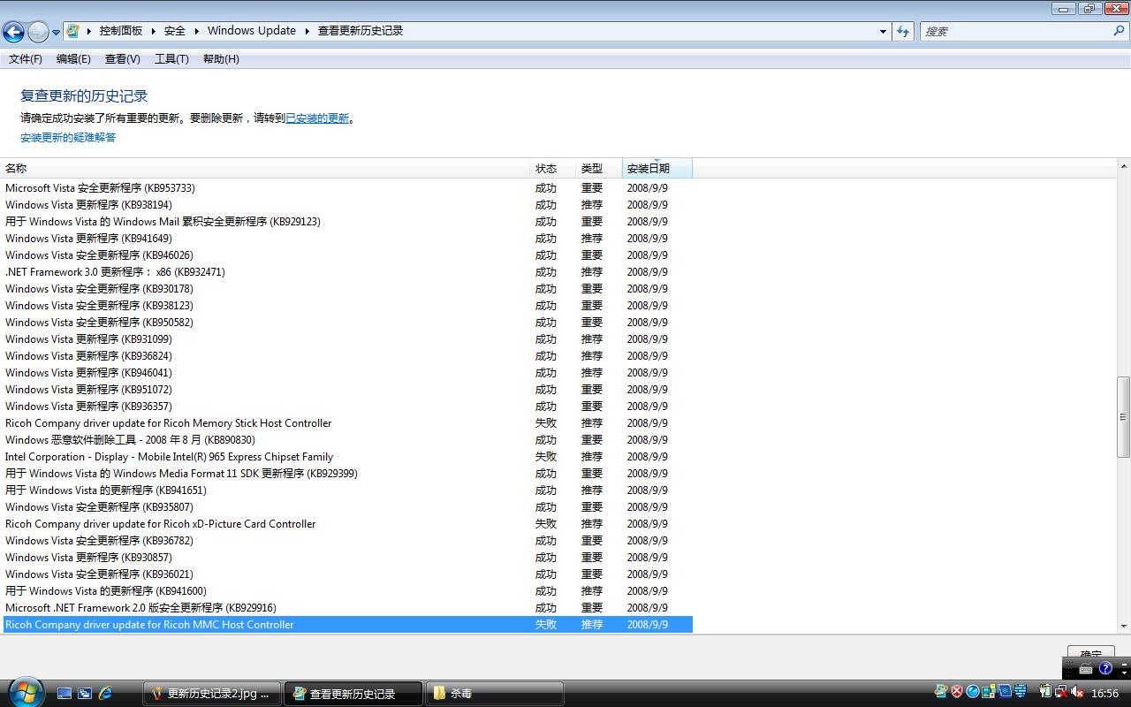Click Switch between windows quick launch icon
This screenshot has width=1131, height=707.
click(x=85, y=694)
